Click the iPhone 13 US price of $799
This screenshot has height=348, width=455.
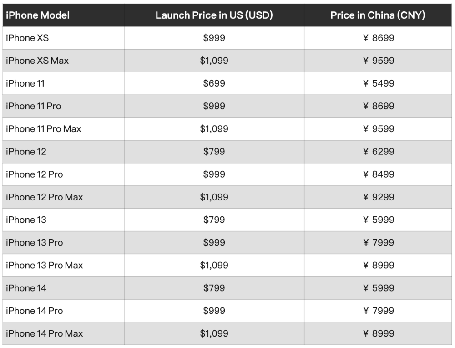(x=214, y=220)
